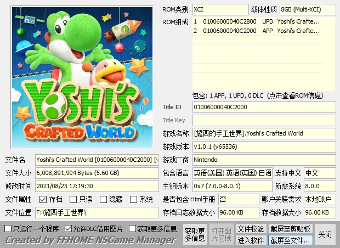Screen dimensions: 340x248
Task: Select ROM row 2 APP 01006000040C2000
Action: click(258, 31)
